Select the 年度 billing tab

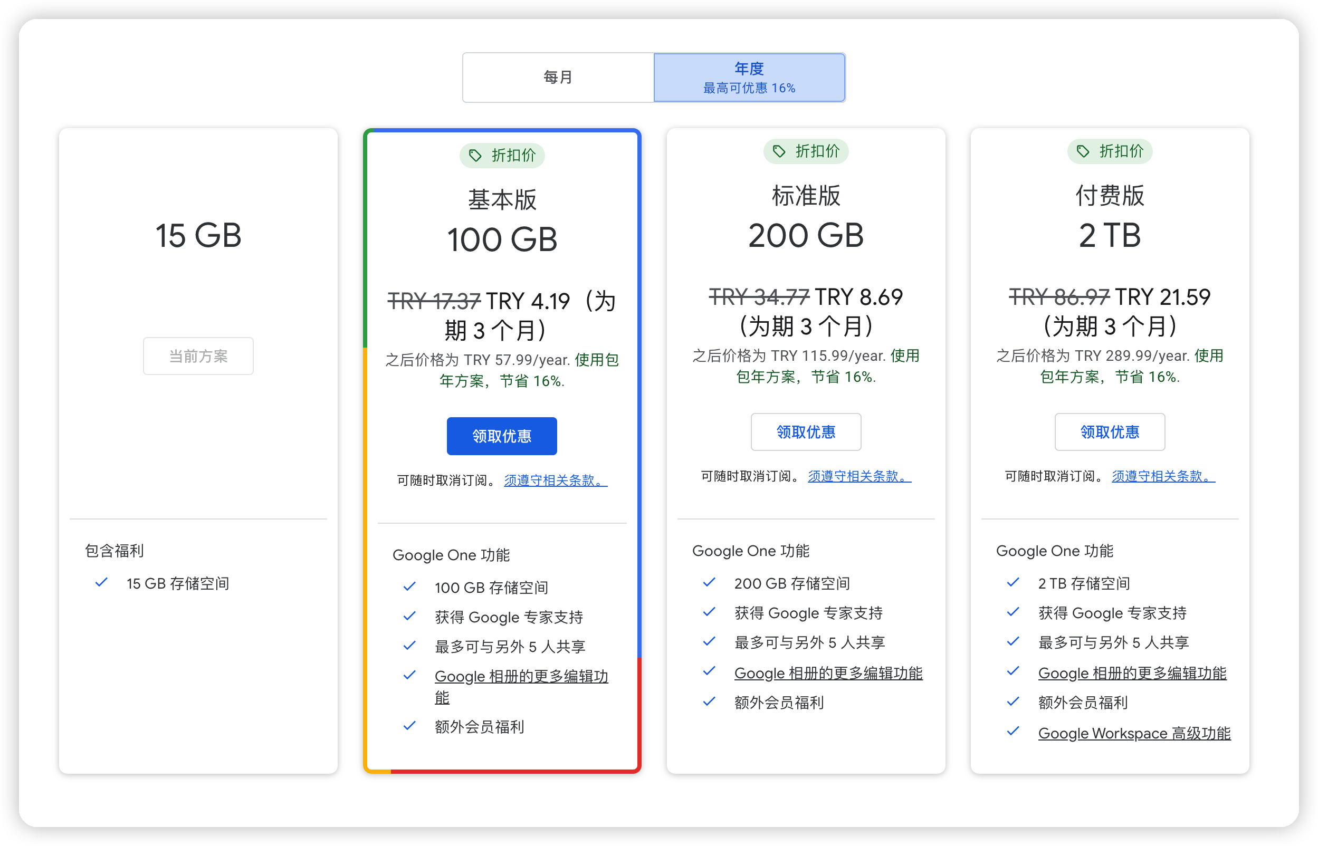(x=749, y=78)
